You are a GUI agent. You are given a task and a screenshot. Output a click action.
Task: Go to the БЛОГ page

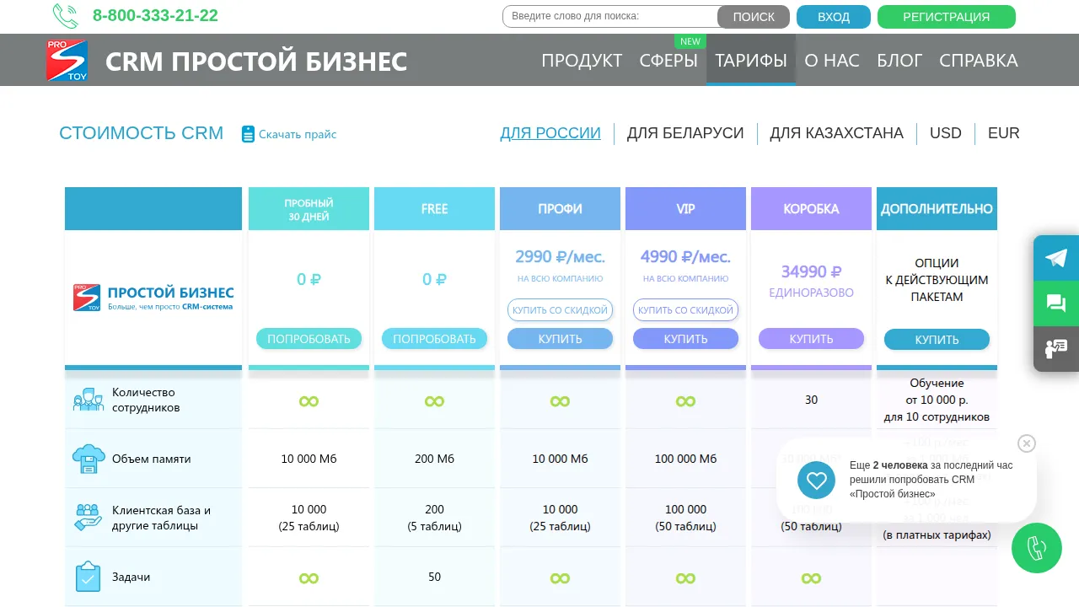899,61
